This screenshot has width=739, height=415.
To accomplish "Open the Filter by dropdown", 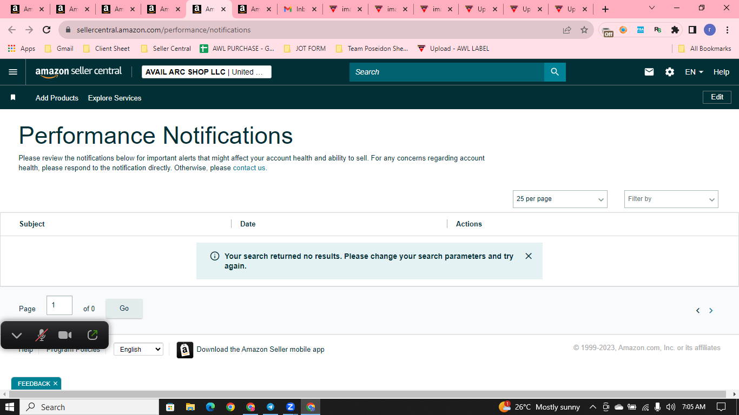I will 671,199.
